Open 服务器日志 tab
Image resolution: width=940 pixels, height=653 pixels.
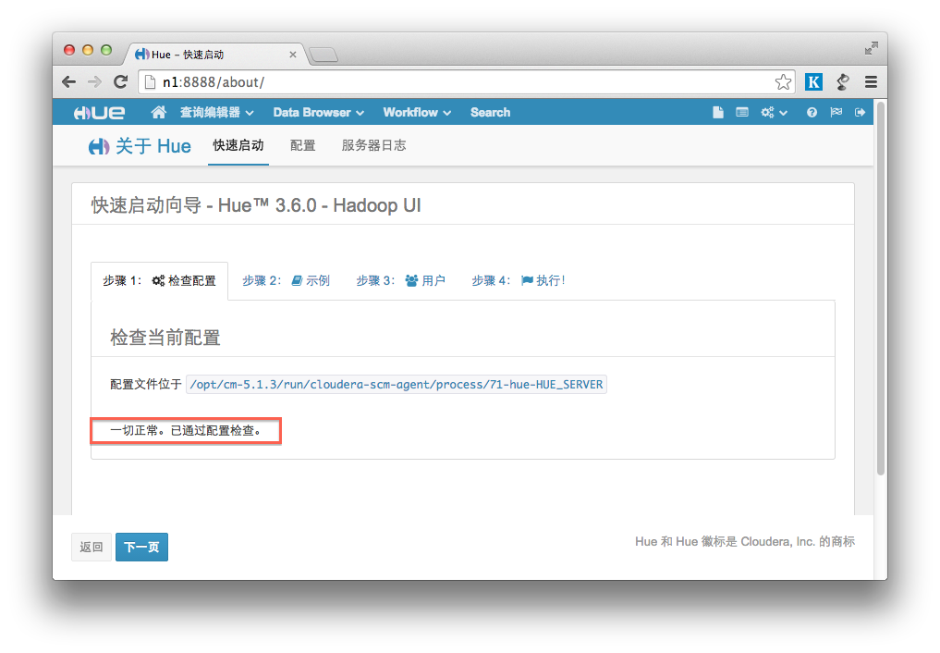(373, 146)
